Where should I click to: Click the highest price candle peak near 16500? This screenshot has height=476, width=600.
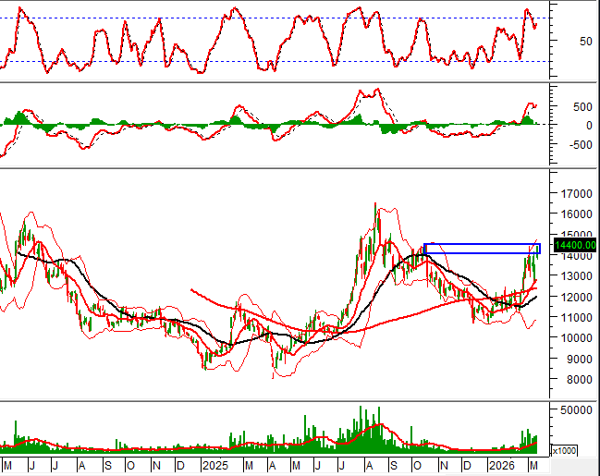point(375,205)
